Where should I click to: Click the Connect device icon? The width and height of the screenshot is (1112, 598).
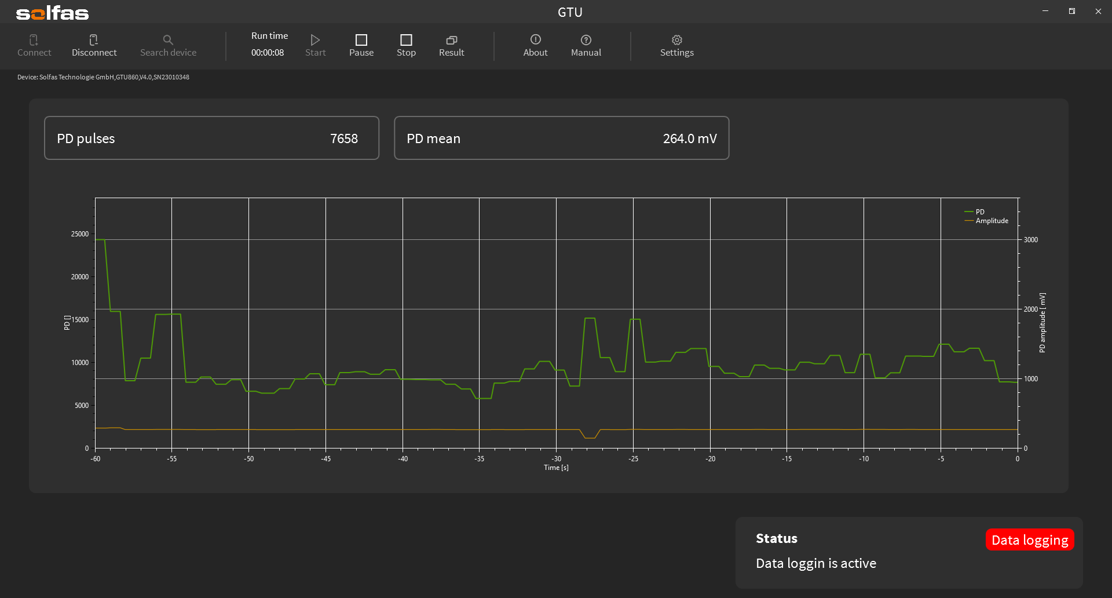34,40
